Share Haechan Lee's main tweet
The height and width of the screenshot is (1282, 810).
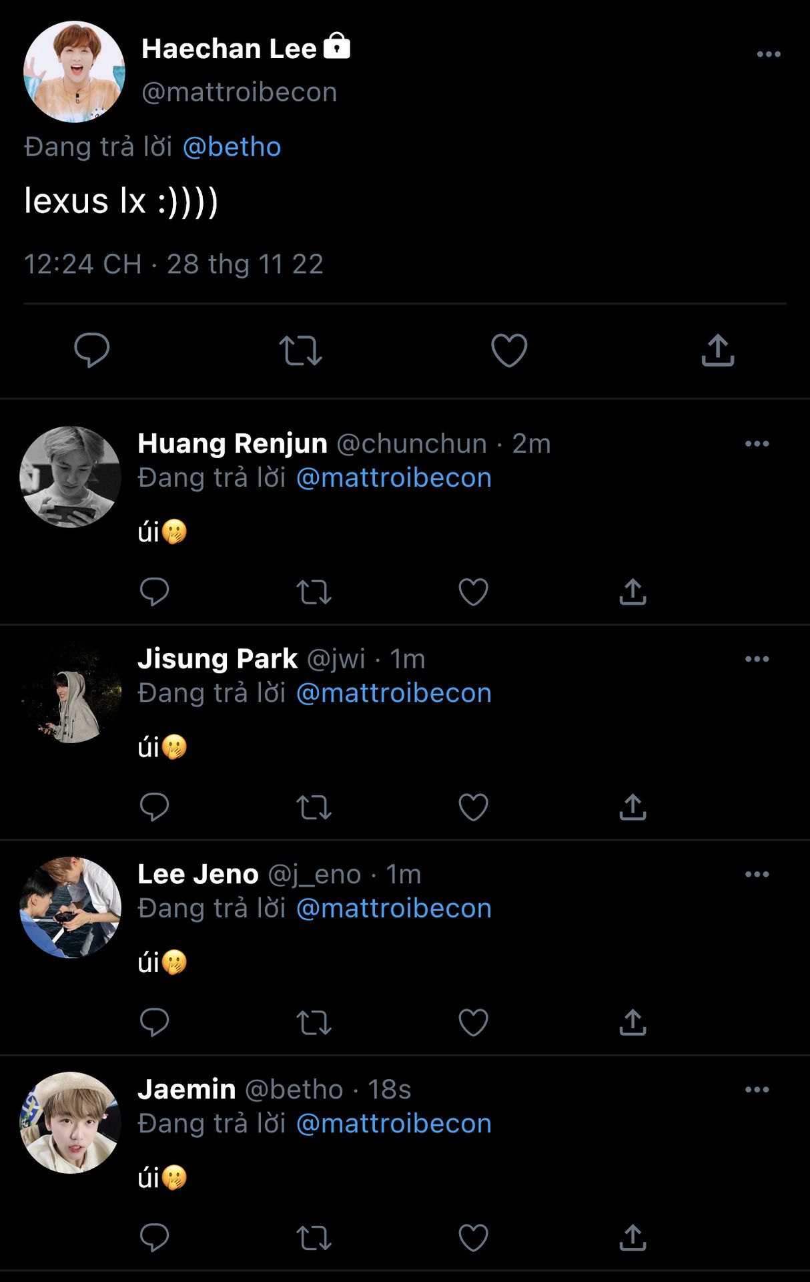[717, 351]
